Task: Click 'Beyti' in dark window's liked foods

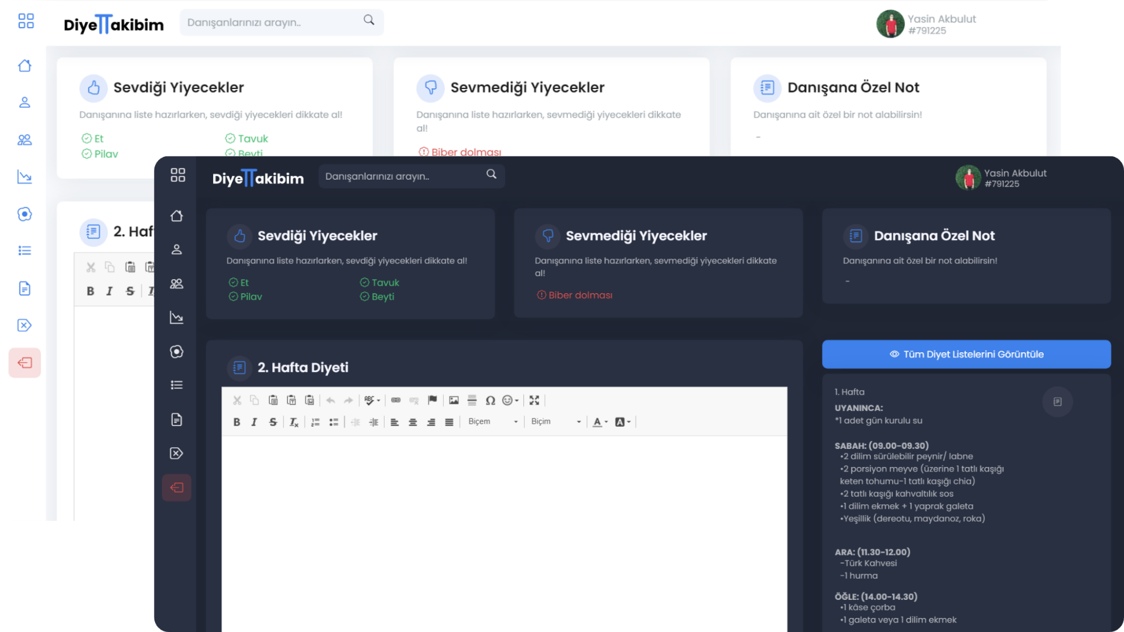Action: point(383,297)
